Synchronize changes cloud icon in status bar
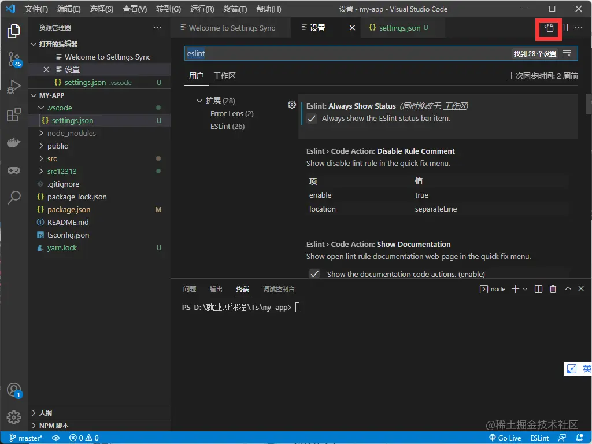 point(55,438)
